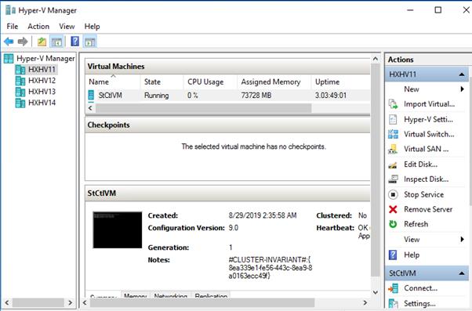472x311 pixels.
Task: Collapse the HXHV11 actions section
Action: pyautogui.click(x=462, y=74)
